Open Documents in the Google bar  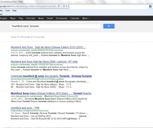(x=61, y=18)
